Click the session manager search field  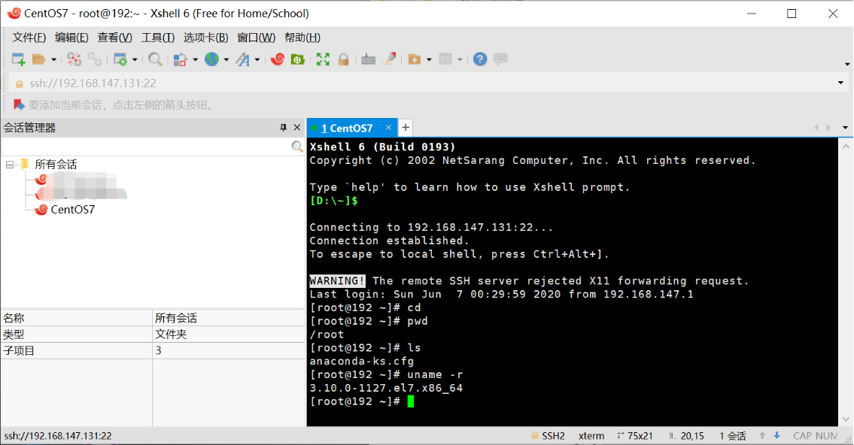(146, 147)
